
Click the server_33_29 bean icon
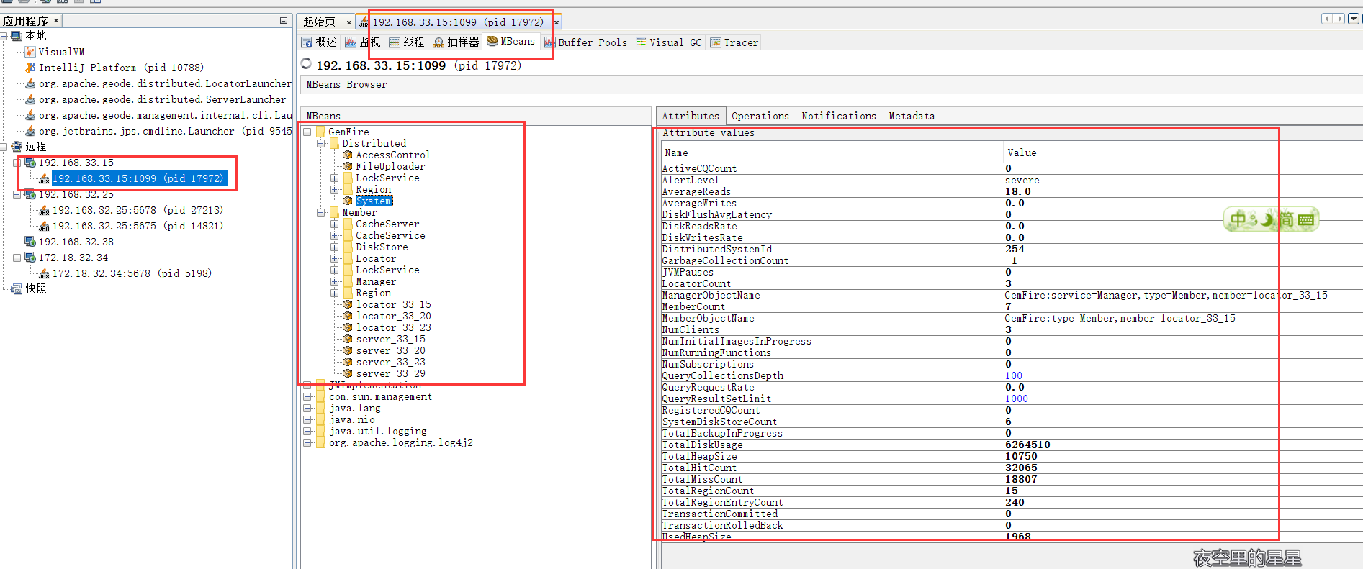pyautogui.click(x=348, y=373)
